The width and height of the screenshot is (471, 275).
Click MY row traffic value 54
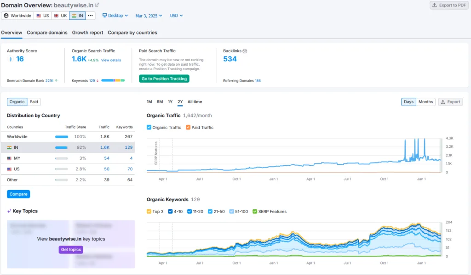pos(107,158)
